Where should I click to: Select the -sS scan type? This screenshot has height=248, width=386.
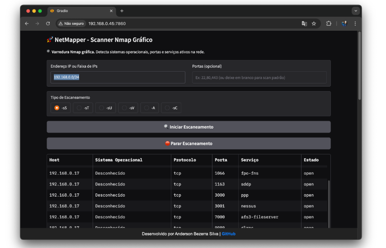(x=57, y=108)
